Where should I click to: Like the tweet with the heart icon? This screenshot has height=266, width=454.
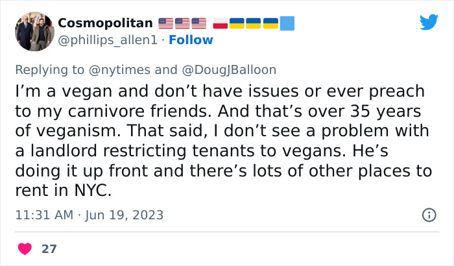(25, 248)
